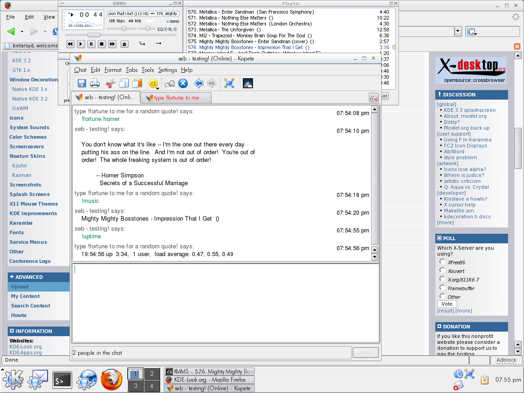Select Xouvert radio option in poll
Screen dimensions: 524x393
click(x=442, y=270)
